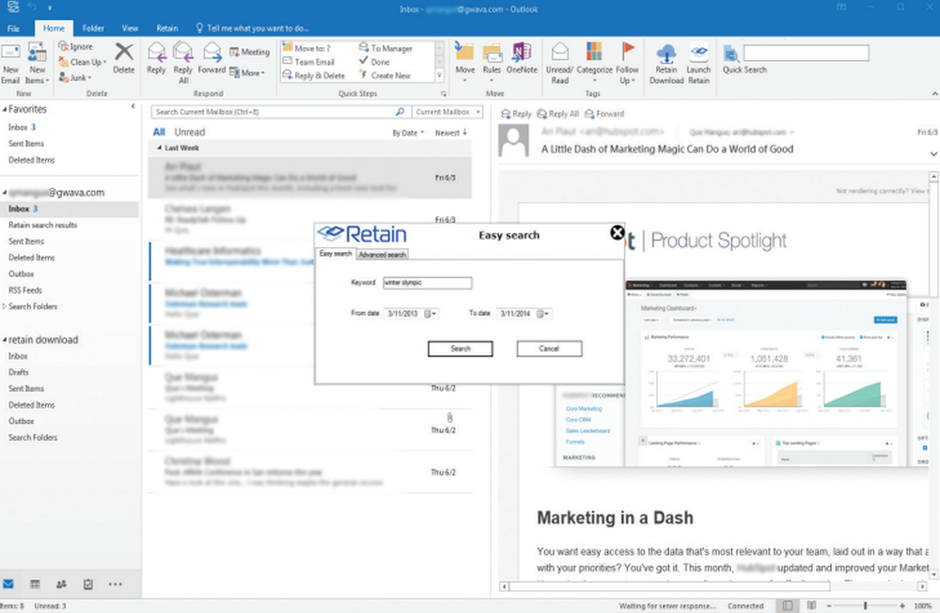Image resolution: width=940 pixels, height=613 pixels.
Task: Click the Search button in Easy search
Action: (x=460, y=348)
